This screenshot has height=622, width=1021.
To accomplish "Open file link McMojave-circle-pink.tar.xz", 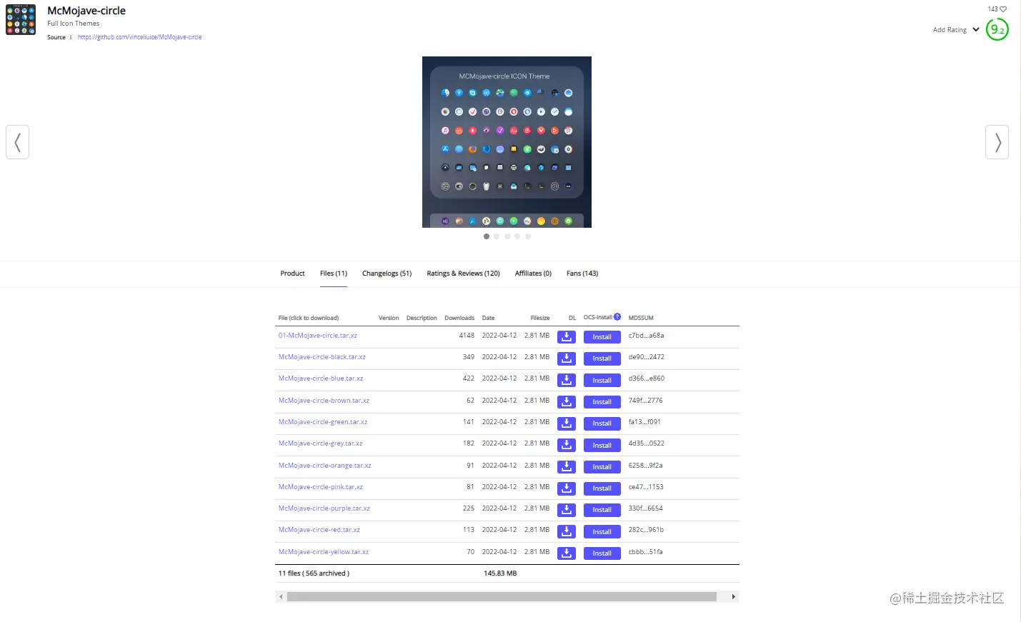I will coord(321,487).
